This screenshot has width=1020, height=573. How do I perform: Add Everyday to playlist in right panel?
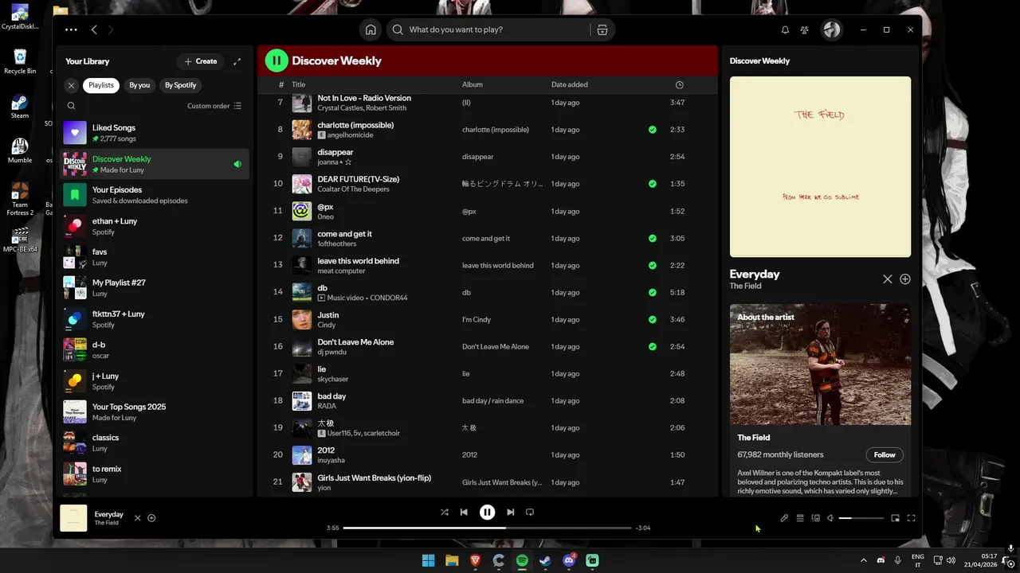[905, 279]
